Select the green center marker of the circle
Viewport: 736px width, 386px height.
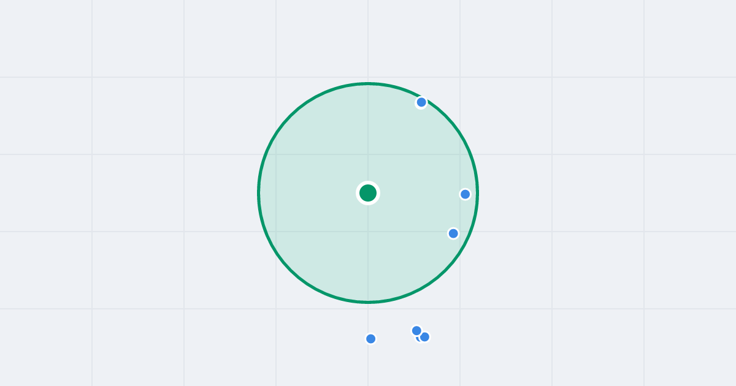click(368, 193)
